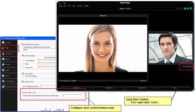
Task: Open the Call Manager settings category
Action: [x=9, y=81]
